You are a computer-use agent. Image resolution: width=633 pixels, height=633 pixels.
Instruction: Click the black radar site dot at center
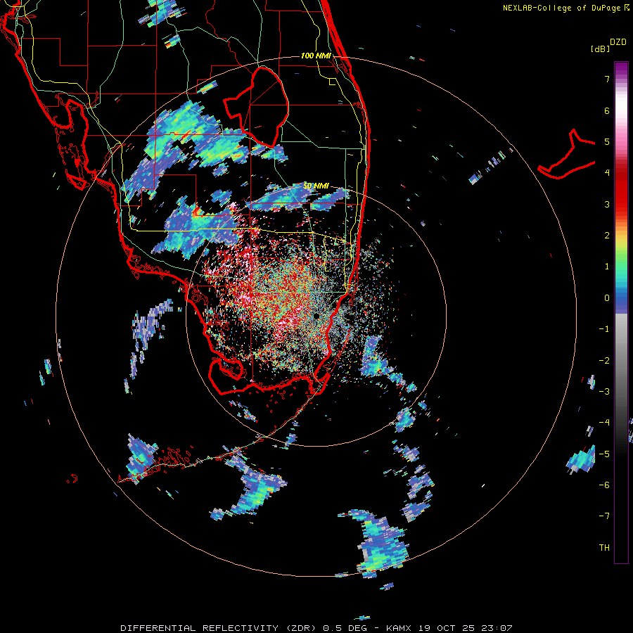coord(316,316)
